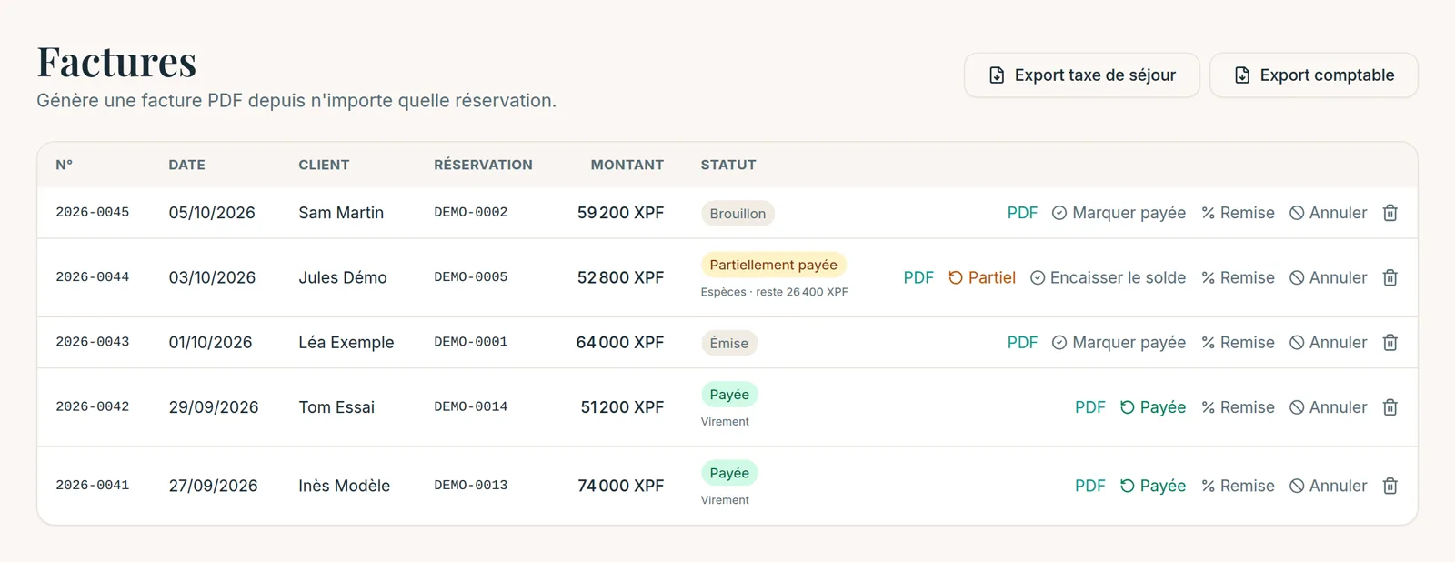1455x562 pixels.
Task: Mark invoice 2026-0043 as paid
Action: [x=1119, y=343]
